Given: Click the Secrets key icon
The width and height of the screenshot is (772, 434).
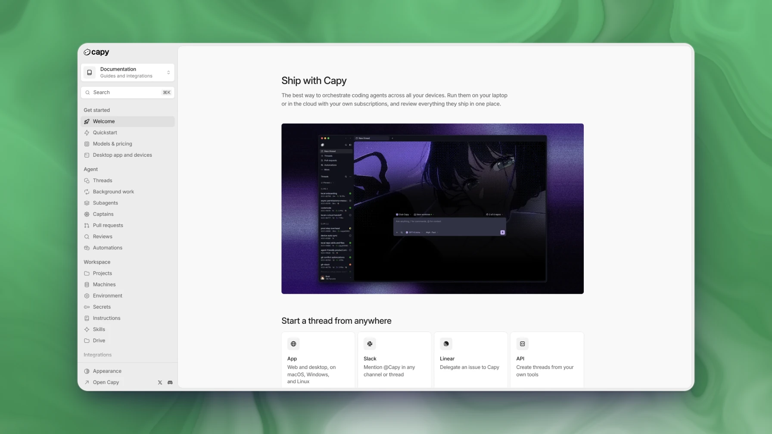Looking at the screenshot, I should 87,307.
